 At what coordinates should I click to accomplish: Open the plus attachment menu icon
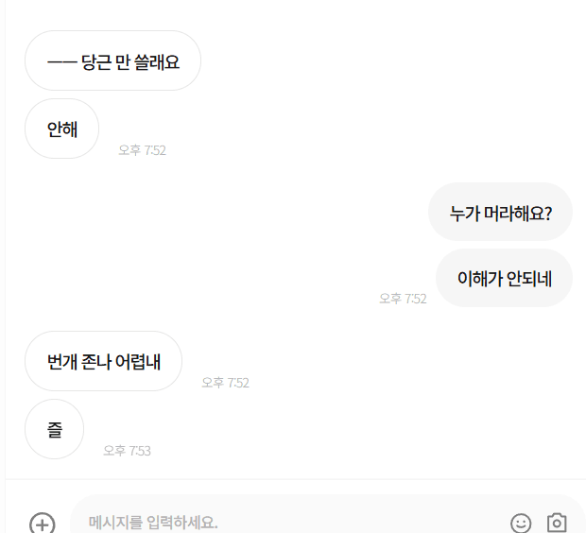[x=43, y=524]
